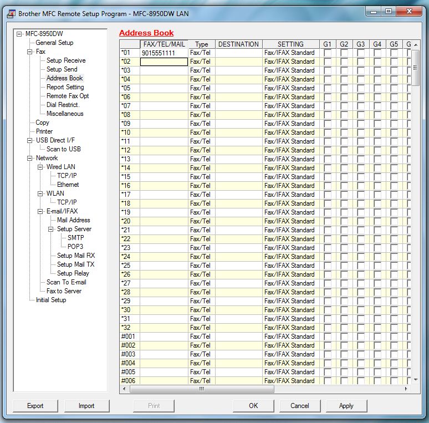Click the Apply button
The width and height of the screenshot is (429, 423).
click(346, 406)
